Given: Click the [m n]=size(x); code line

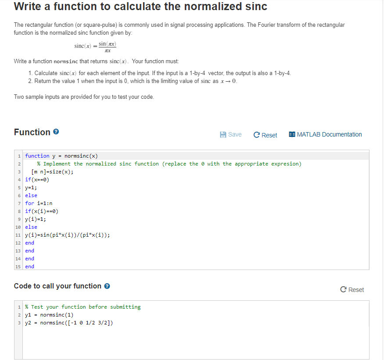Looking at the screenshot, I should [196, 172].
